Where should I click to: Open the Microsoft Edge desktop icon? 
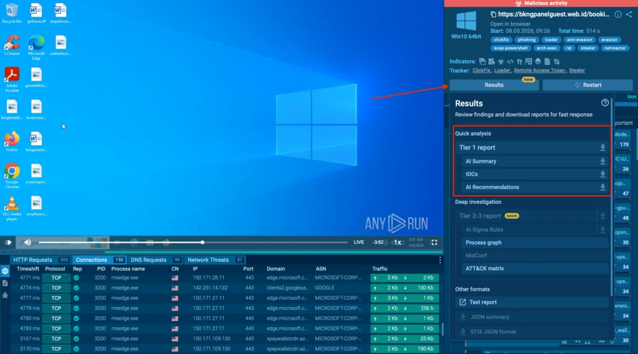point(36,47)
